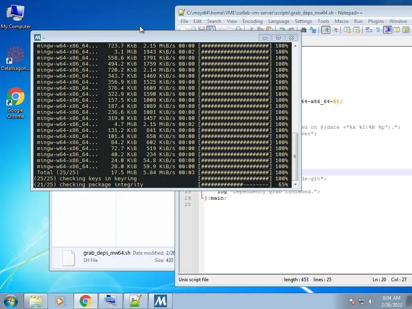Enable synchronized vertical scrolling icon

tap(347, 30)
